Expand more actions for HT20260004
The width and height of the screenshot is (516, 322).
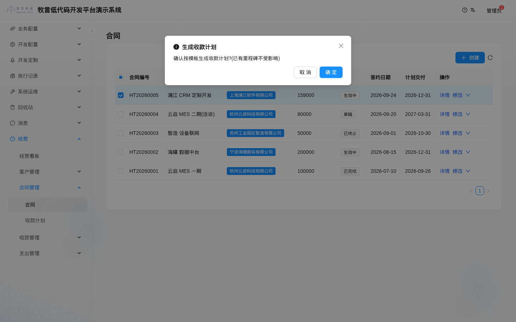468,114
